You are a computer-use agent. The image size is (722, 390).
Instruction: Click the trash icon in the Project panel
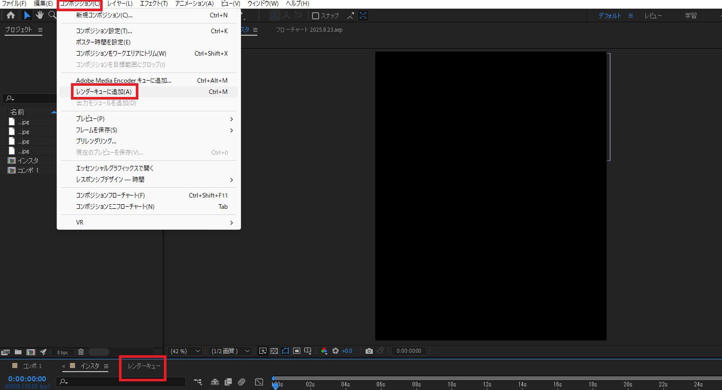80,352
